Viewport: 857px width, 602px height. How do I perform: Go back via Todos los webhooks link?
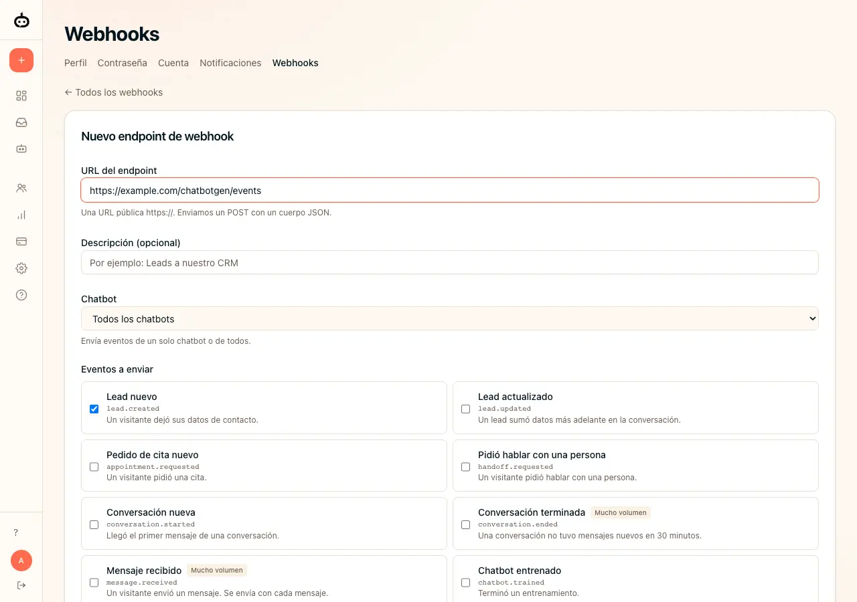(x=114, y=92)
